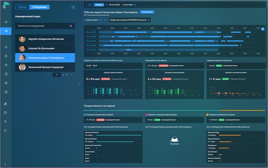Click the power logout sidebar icon
268x168 pixels.
click(5, 130)
